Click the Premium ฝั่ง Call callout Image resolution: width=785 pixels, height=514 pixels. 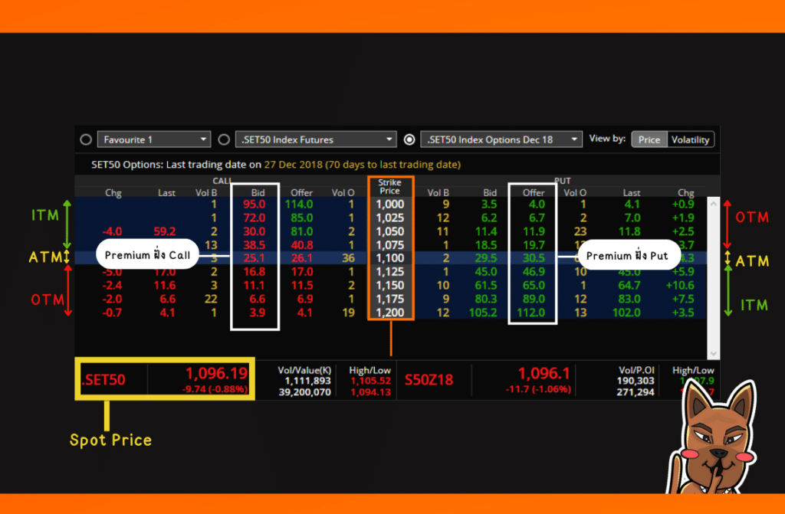pyautogui.click(x=147, y=254)
